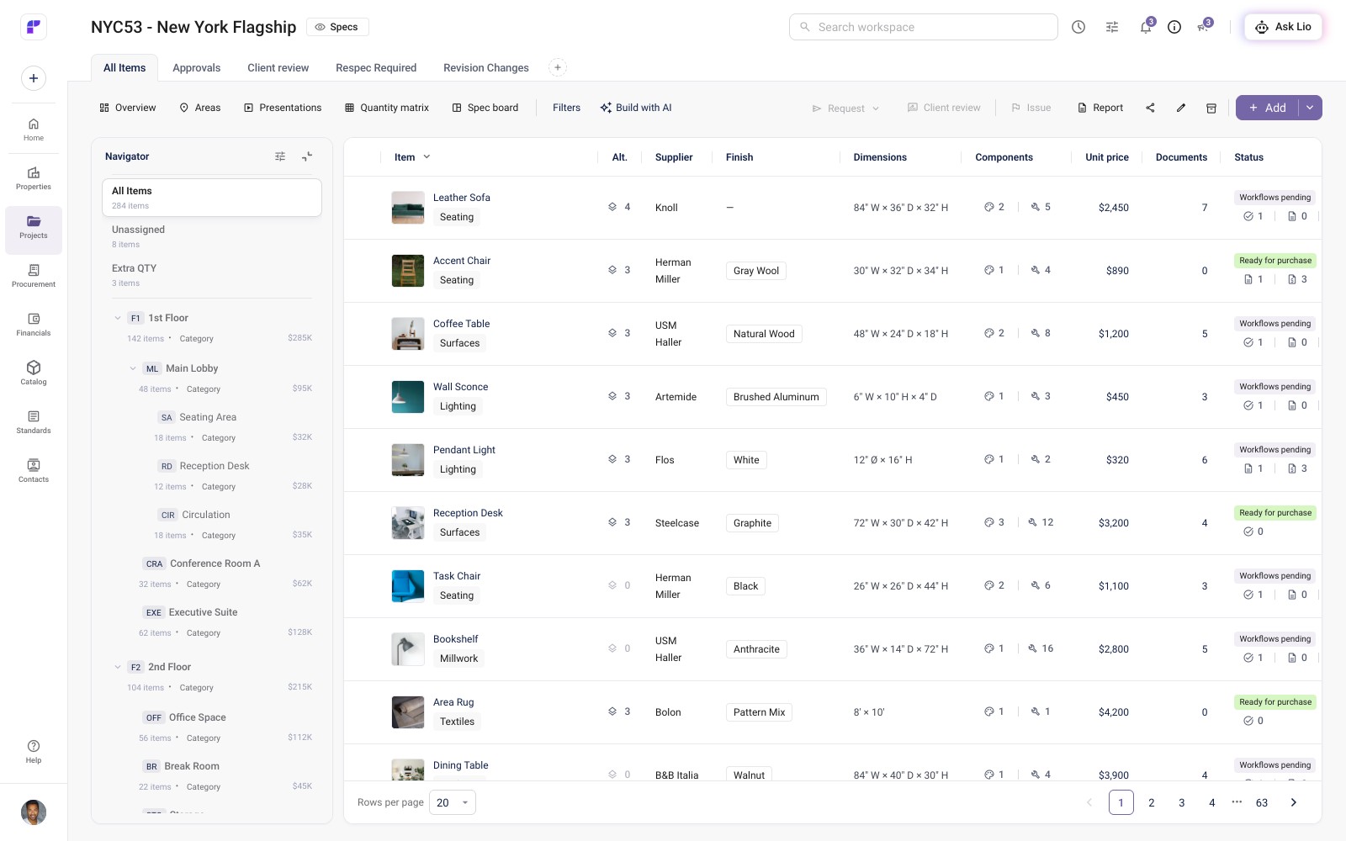
Task: Open Help in sidebar
Action: 34,752
